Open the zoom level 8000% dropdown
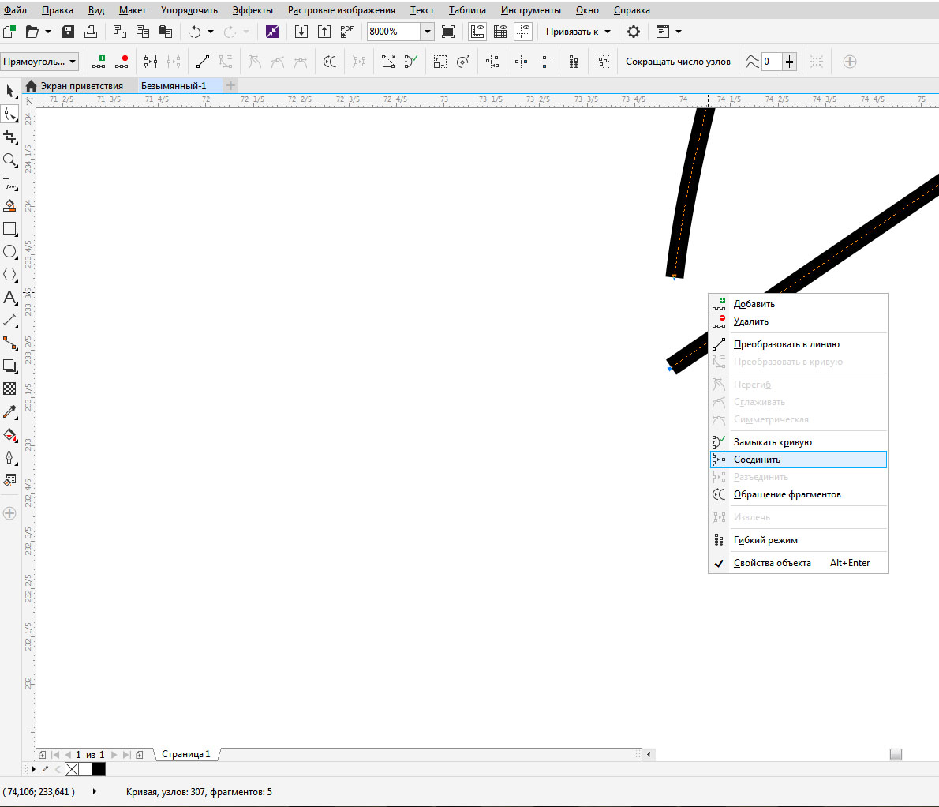This screenshot has height=807, width=939. (x=428, y=32)
